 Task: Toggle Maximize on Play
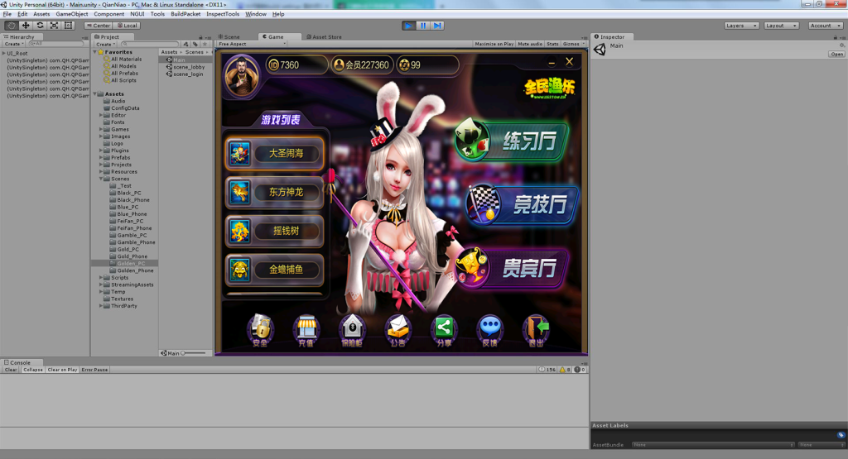coord(494,44)
